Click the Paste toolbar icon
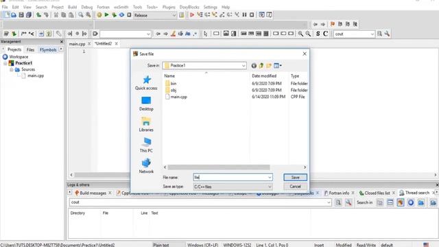Viewport: 439px width, 247px height. tap(71, 15)
